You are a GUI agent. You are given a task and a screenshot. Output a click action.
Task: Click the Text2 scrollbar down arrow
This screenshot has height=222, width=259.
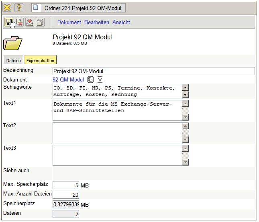[x=186, y=140]
